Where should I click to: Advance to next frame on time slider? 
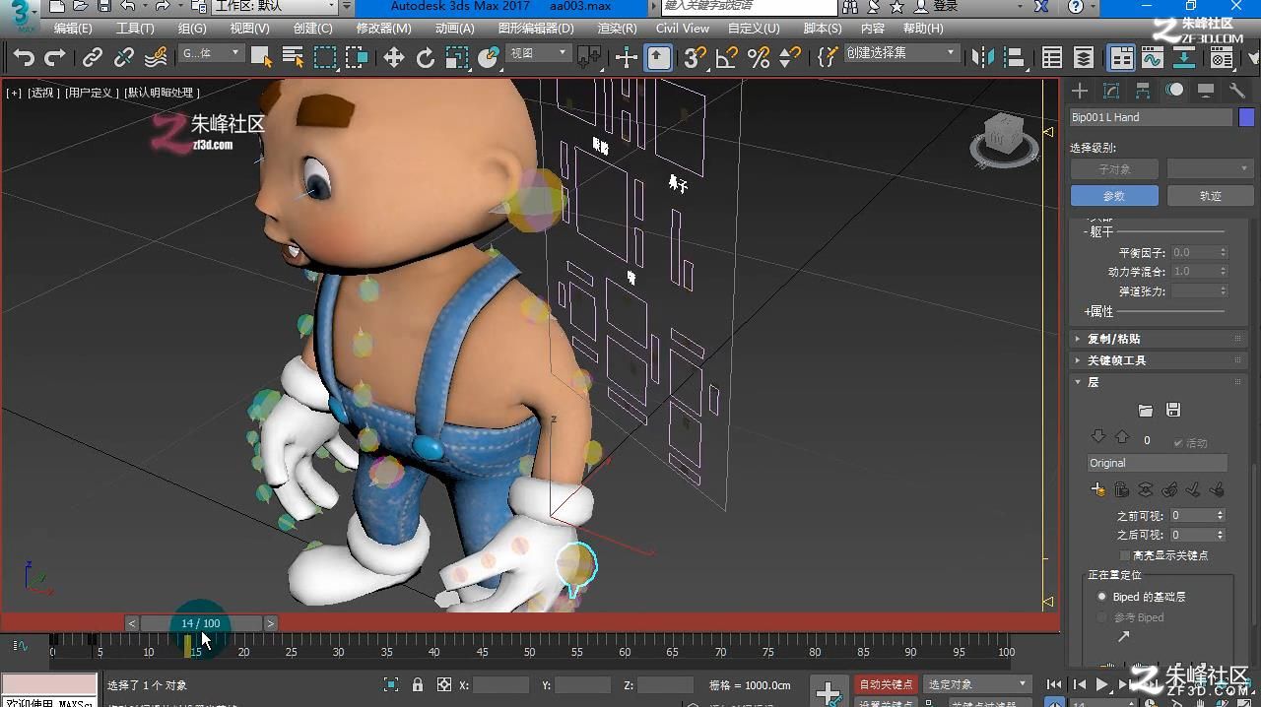[270, 623]
